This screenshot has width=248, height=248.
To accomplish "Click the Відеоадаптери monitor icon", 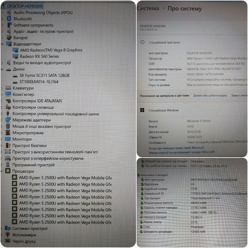I will pyautogui.click(x=9, y=44).
